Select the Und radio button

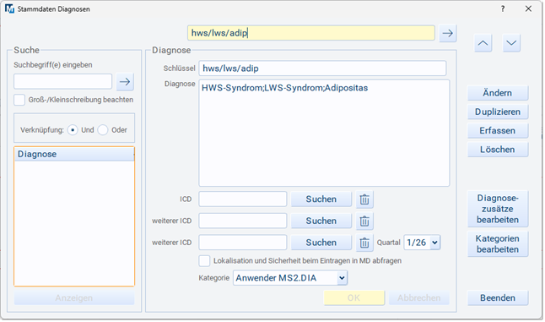point(73,130)
